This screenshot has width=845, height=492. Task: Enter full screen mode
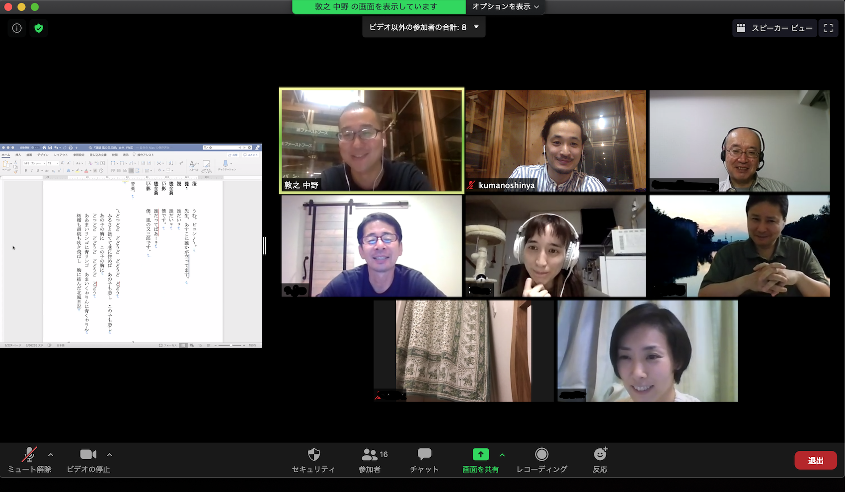click(828, 28)
